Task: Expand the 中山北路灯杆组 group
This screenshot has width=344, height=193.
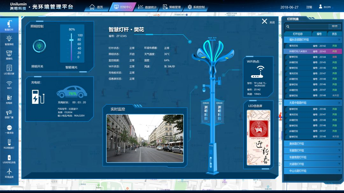Action: coord(312,171)
